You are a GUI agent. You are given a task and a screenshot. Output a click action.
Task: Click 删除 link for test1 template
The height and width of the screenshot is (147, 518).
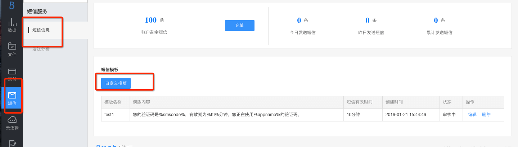point(486,115)
